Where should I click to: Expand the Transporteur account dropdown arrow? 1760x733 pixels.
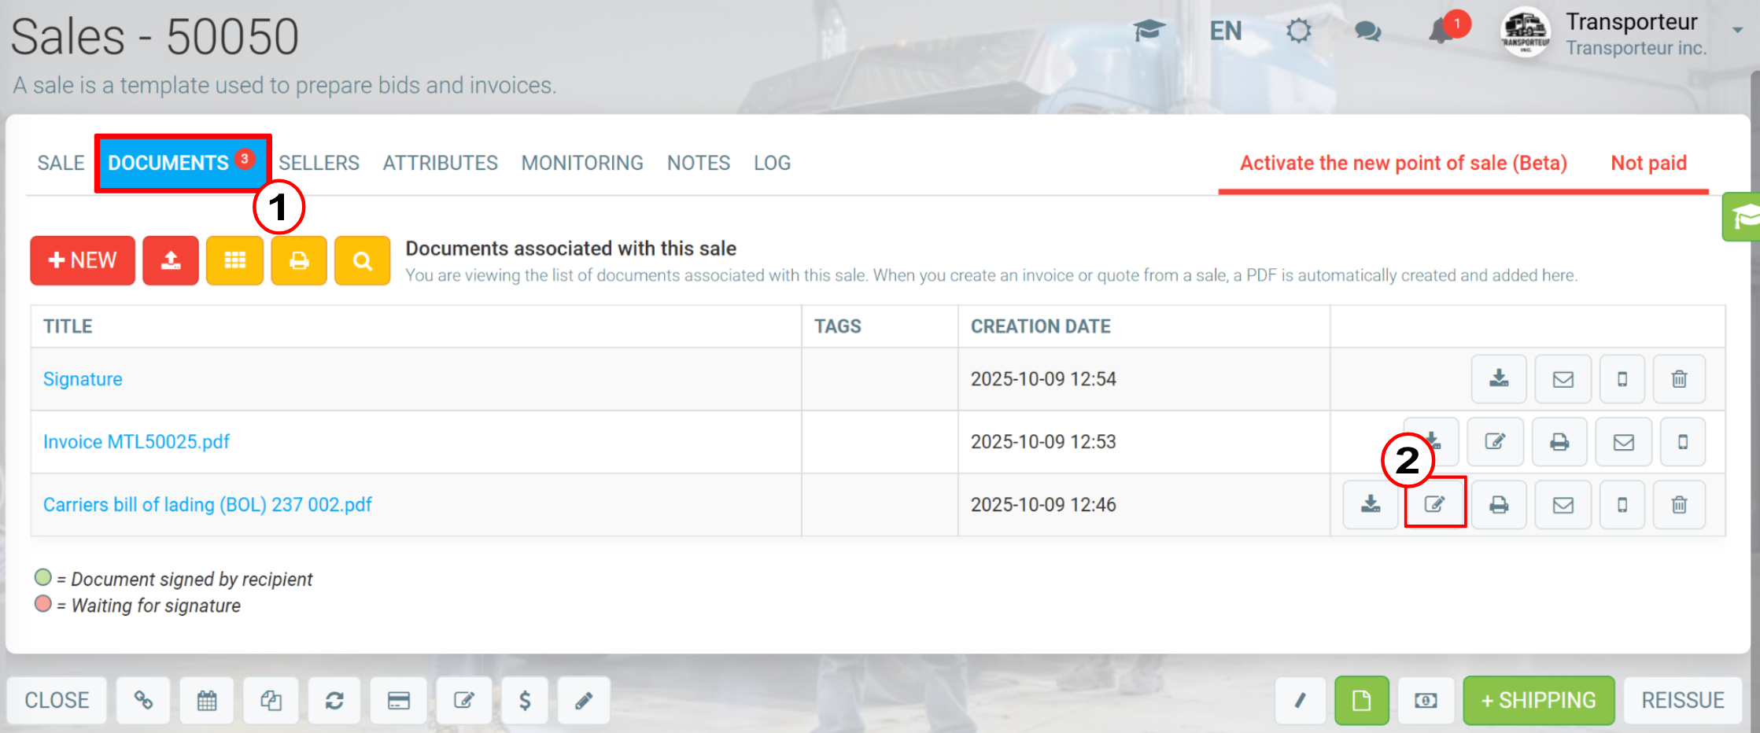[x=1737, y=30]
